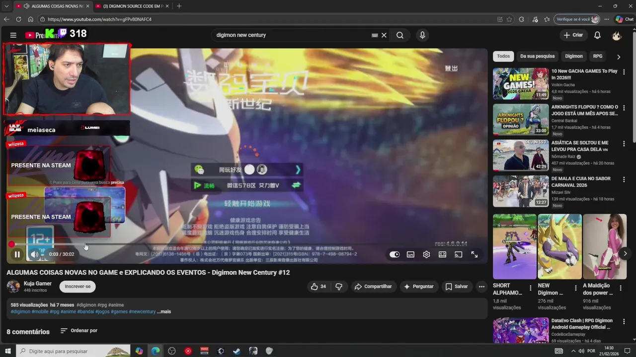
Task: Expand the description via '...mais'
Action: pos(164,312)
